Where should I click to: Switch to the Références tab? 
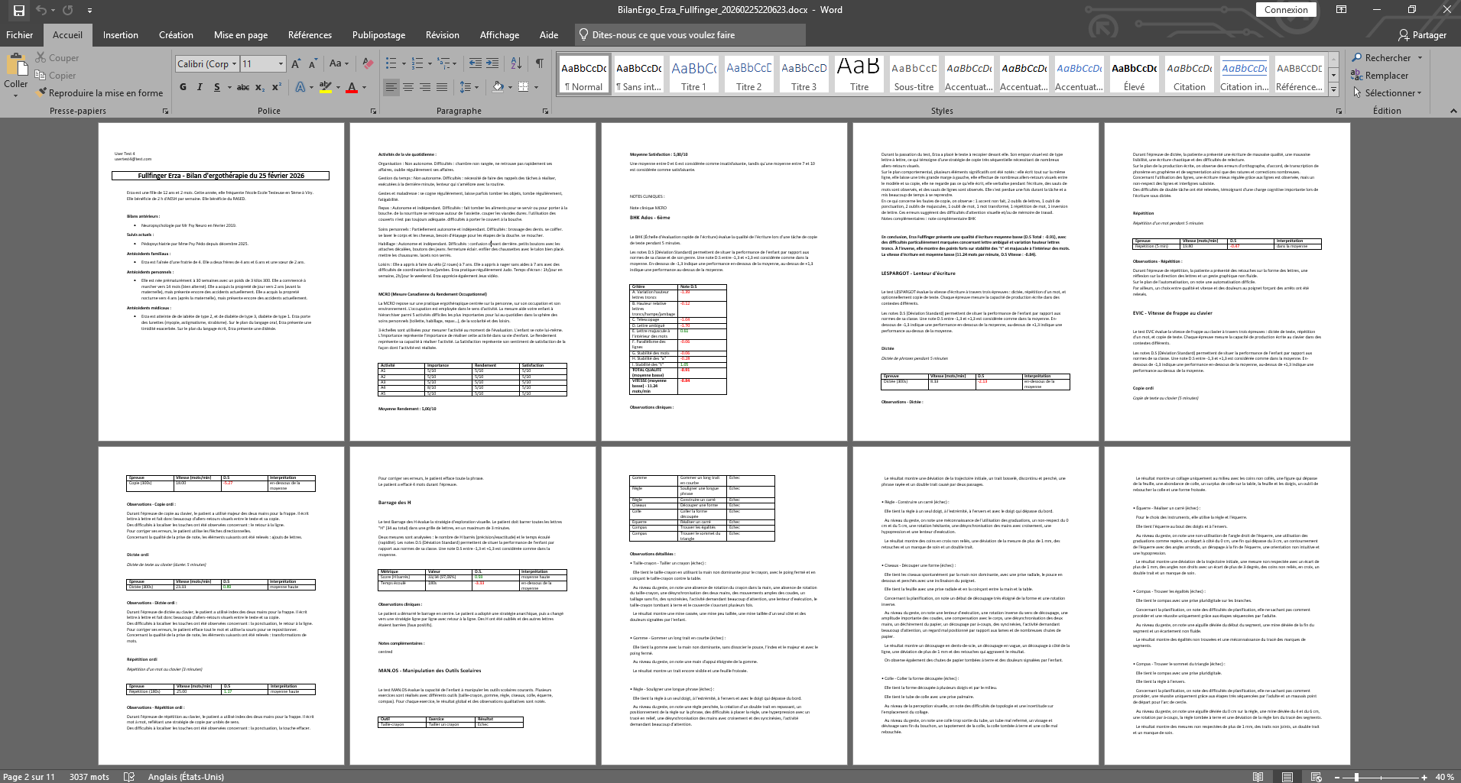[310, 35]
